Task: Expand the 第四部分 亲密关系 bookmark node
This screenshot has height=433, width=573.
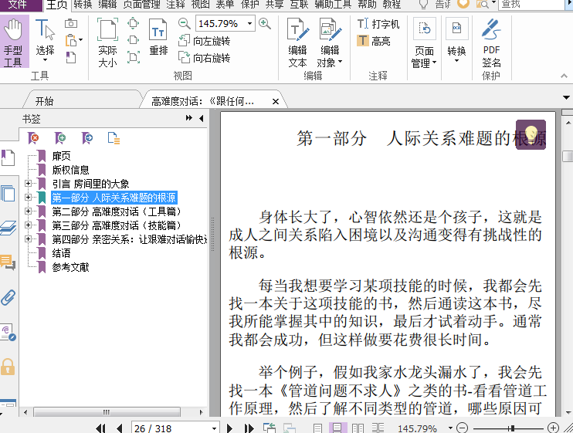Action: point(28,238)
